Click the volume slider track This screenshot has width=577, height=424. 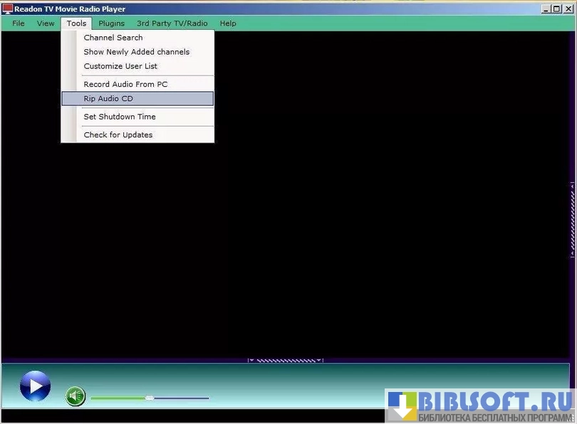click(x=178, y=398)
